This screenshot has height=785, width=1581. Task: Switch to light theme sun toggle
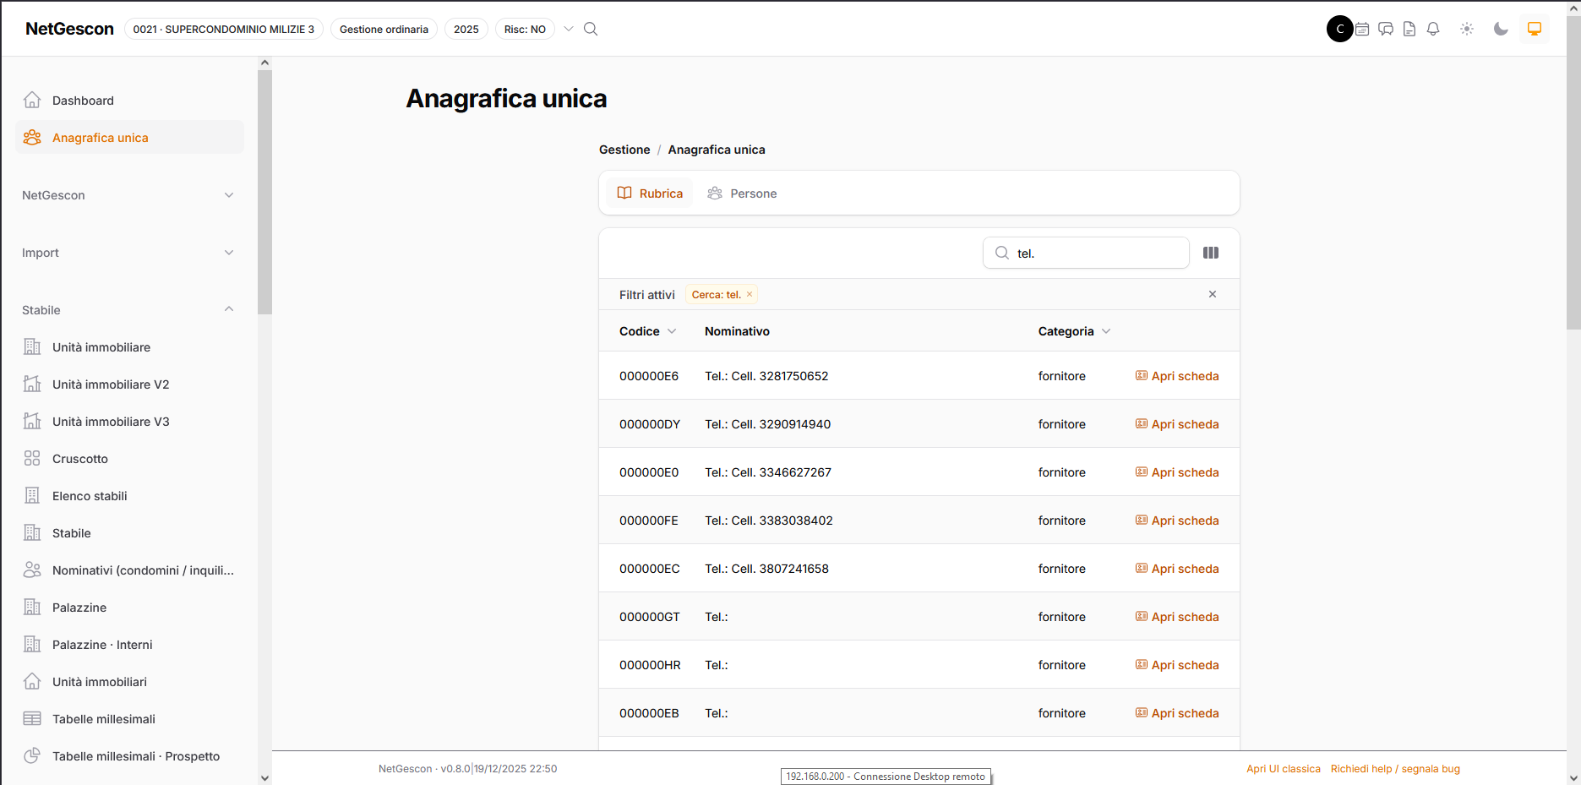click(1467, 29)
